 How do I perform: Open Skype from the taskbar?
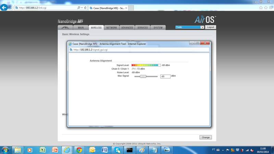[117, 150]
